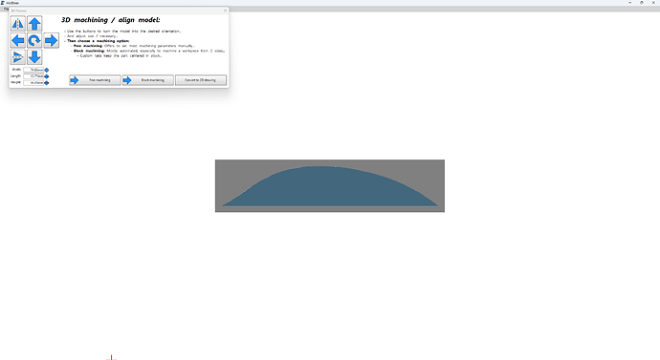This screenshot has height=360, width=660.
Task: Click the vertical flip model icon
Action: point(17,56)
